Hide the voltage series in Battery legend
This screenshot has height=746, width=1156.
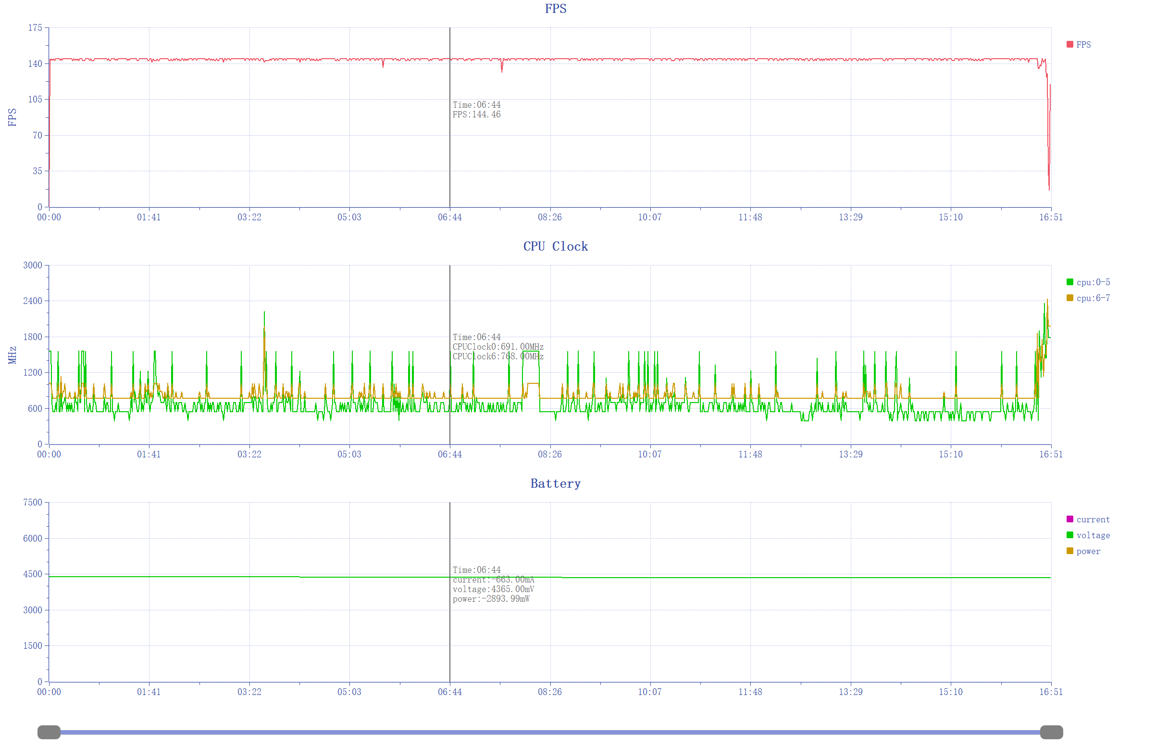point(1093,536)
